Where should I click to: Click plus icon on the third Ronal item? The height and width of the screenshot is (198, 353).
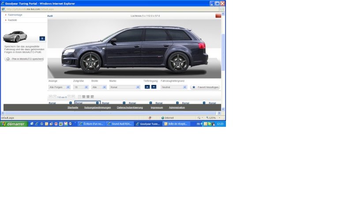pyautogui.click(x=124, y=103)
